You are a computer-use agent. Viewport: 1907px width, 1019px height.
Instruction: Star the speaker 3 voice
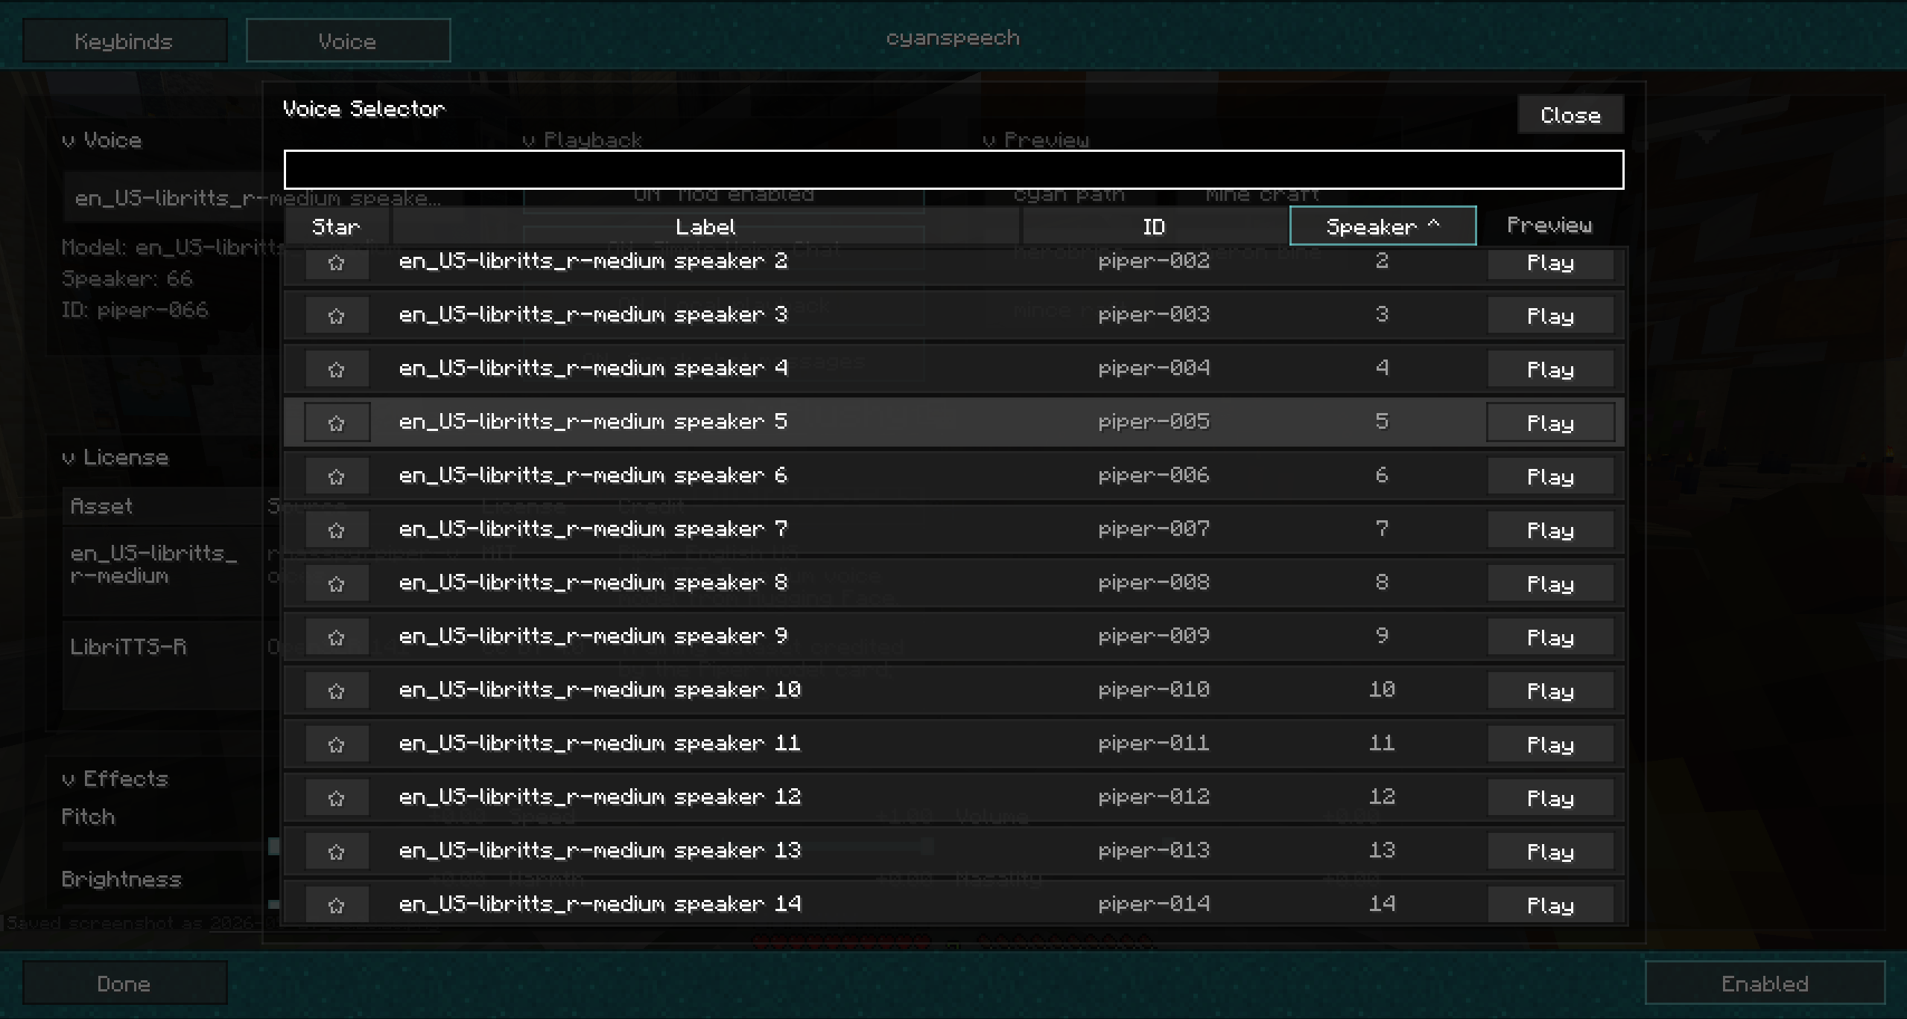[x=337, y=316]
